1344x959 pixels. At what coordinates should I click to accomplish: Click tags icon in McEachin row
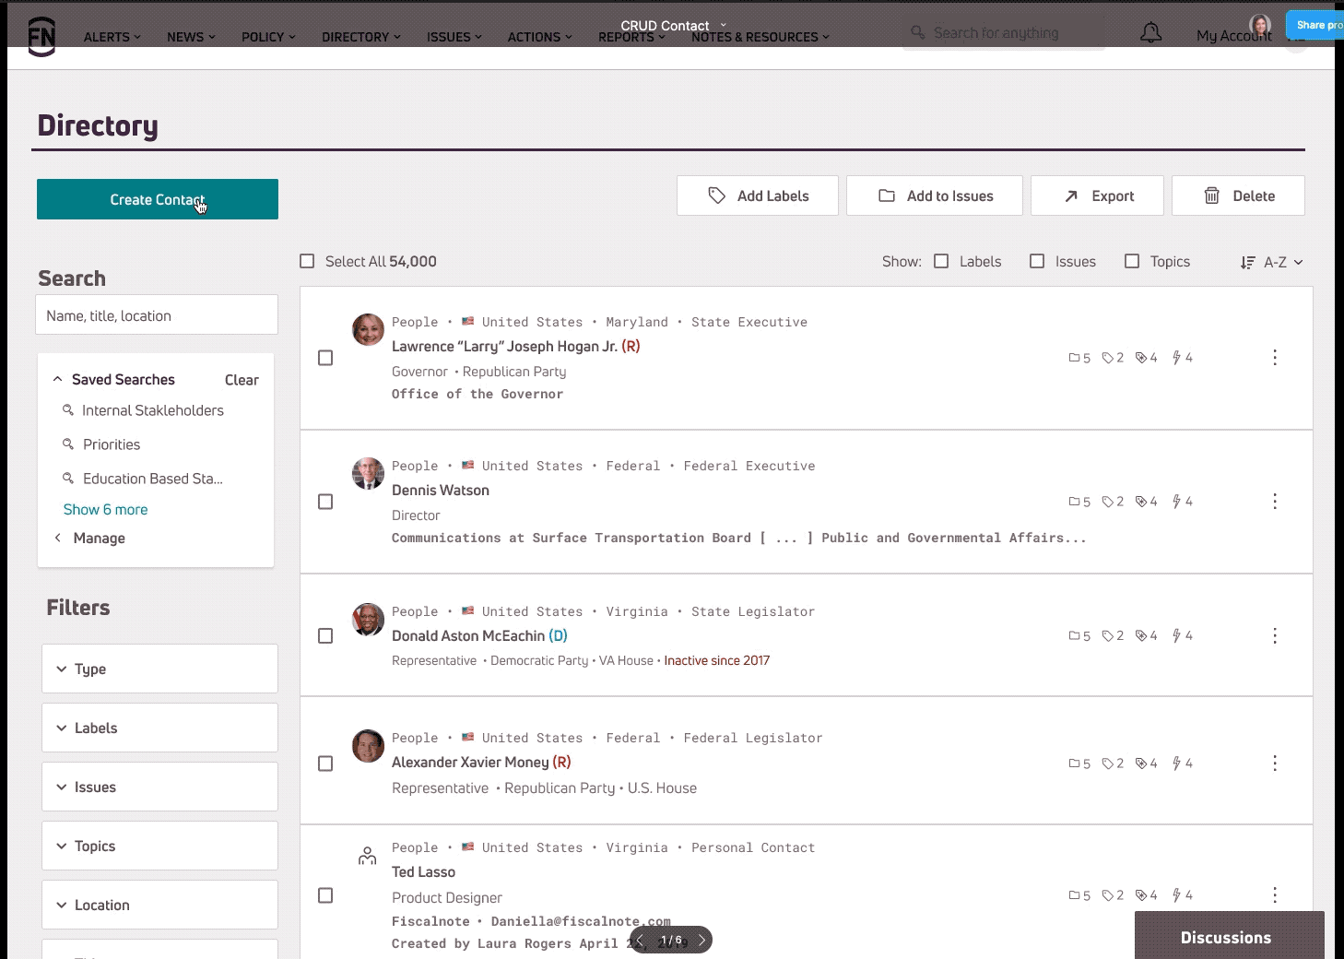1141,636
